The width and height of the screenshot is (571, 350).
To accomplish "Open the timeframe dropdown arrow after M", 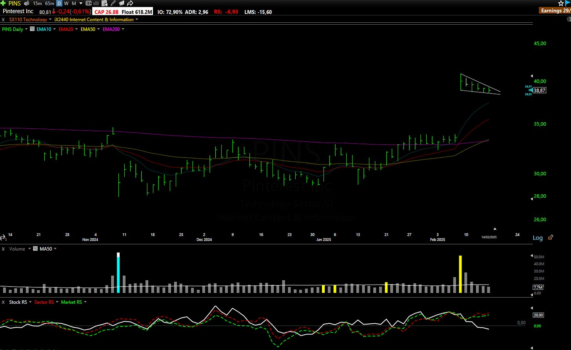I will [81, 3].
